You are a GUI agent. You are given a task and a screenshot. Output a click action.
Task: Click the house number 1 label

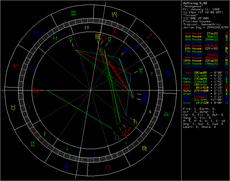[x=29, y=107]
